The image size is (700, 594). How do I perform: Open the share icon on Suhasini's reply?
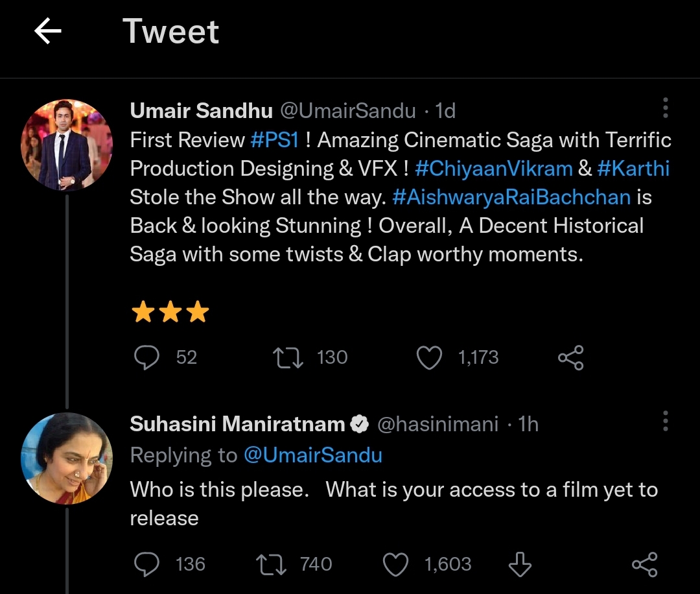[x=646, y=564]
